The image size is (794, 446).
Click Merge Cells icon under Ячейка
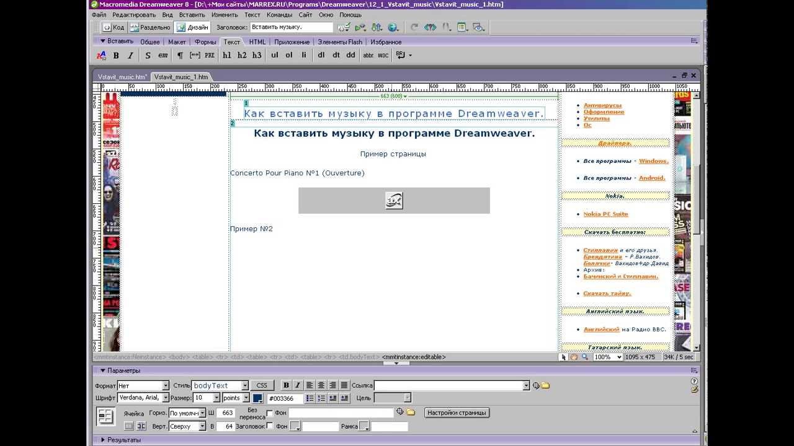[129, 426]
